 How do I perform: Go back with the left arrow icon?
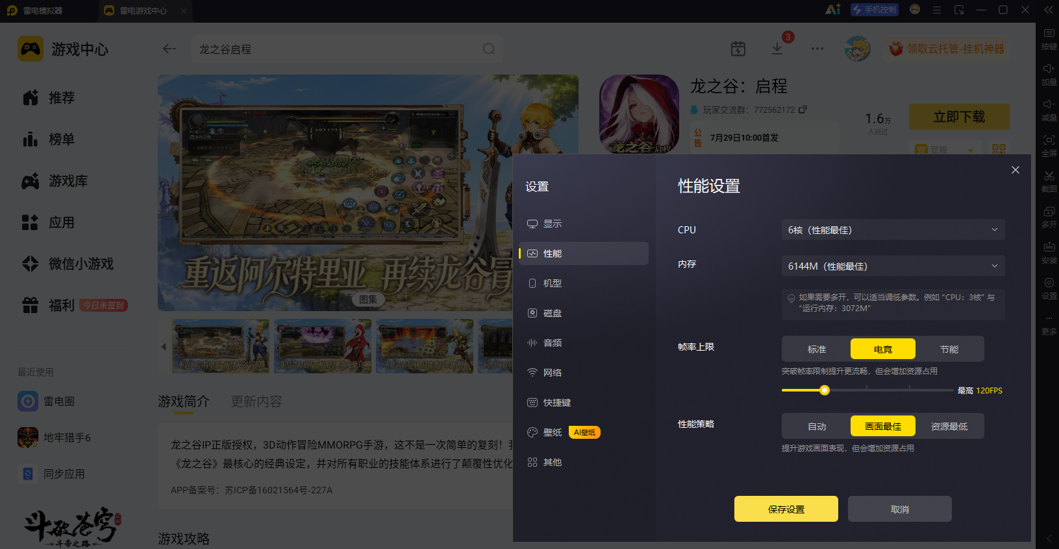169,49
